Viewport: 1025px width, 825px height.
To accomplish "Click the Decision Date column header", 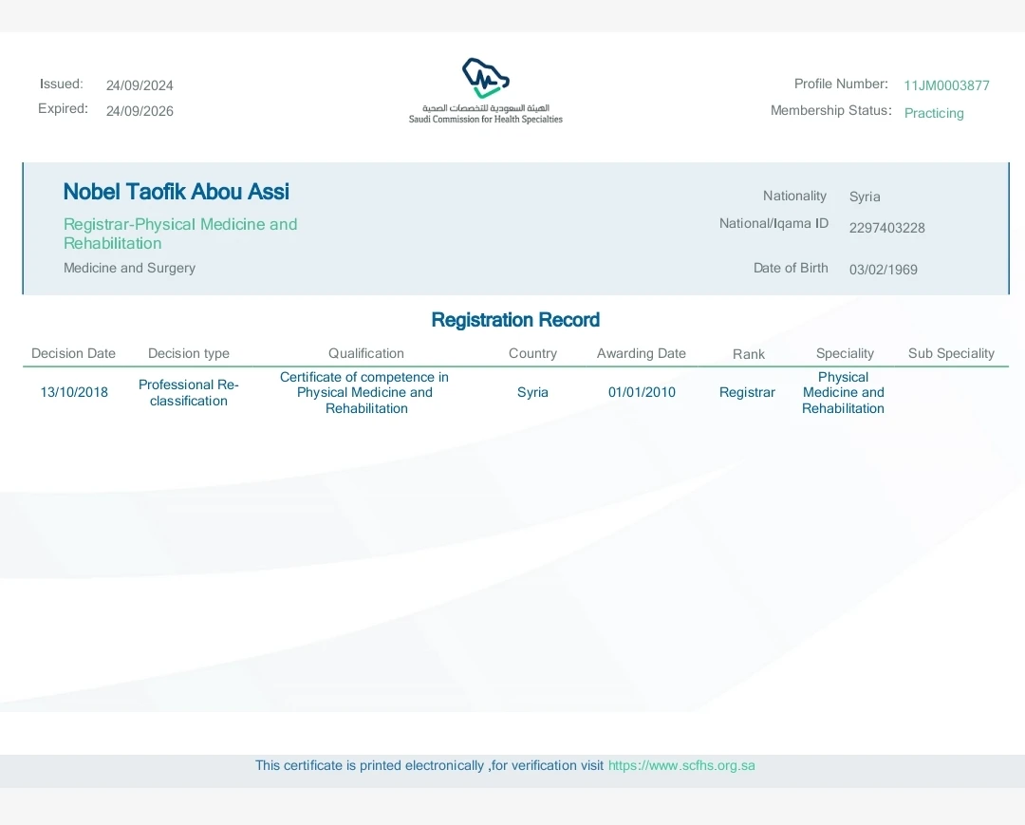I will (x=73, y=354).
